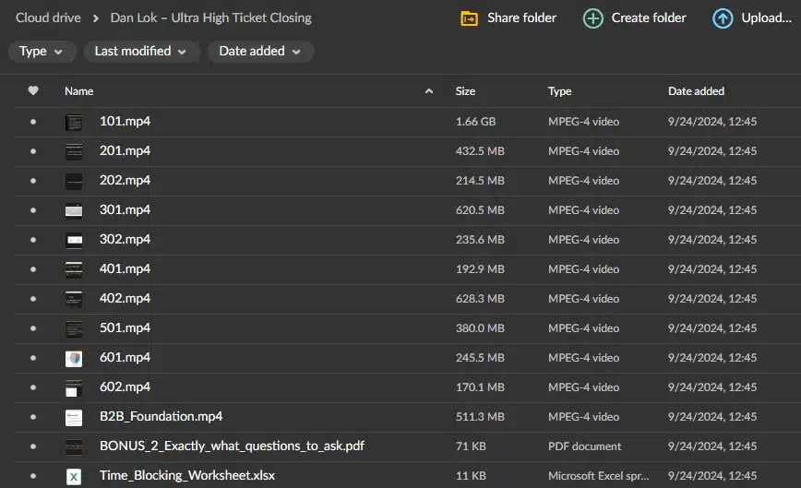Click the Microsoft Excel spr... type cell
The height and width of the screenshot is (488, 801).
pyautogui.click(x=599, y=476)
